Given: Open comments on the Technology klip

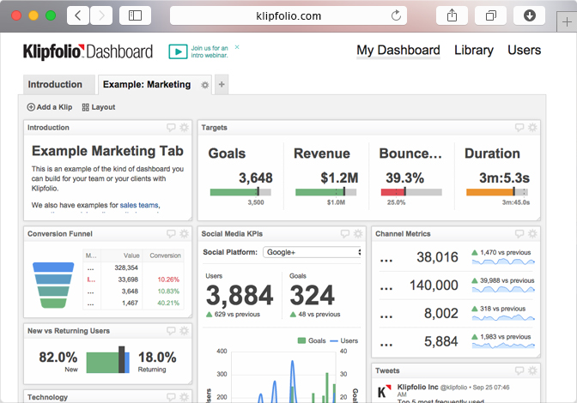Looking at the screenshot, I should point(171,397).
